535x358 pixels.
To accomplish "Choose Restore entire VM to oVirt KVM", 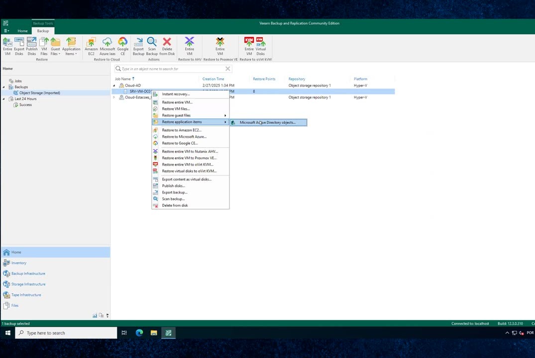I will pos(191,165).
